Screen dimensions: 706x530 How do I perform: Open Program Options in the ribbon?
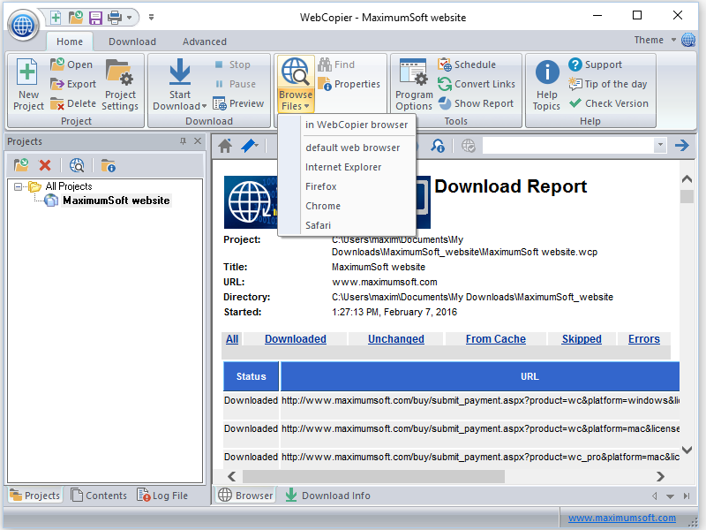coord(414,73)
